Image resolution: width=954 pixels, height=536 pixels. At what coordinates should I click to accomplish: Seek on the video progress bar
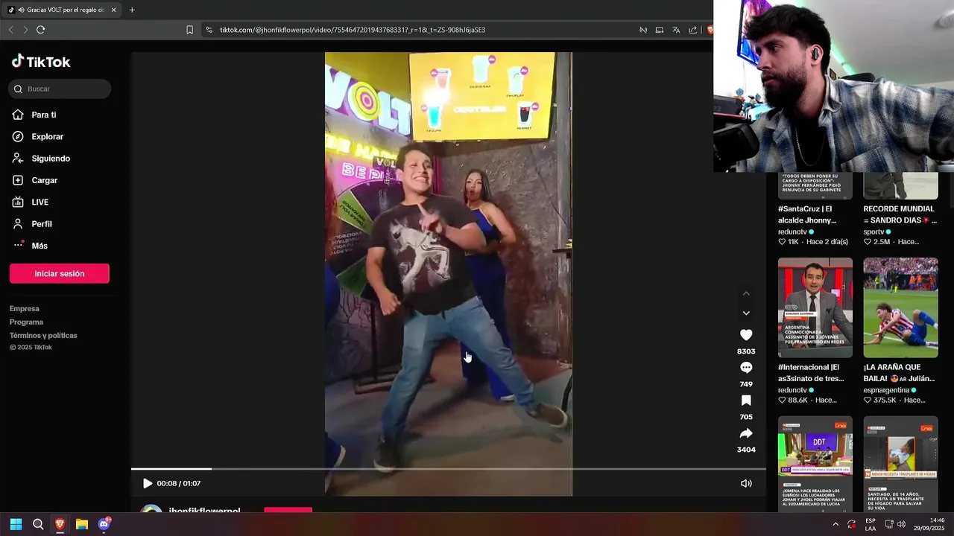coord(449,469)
